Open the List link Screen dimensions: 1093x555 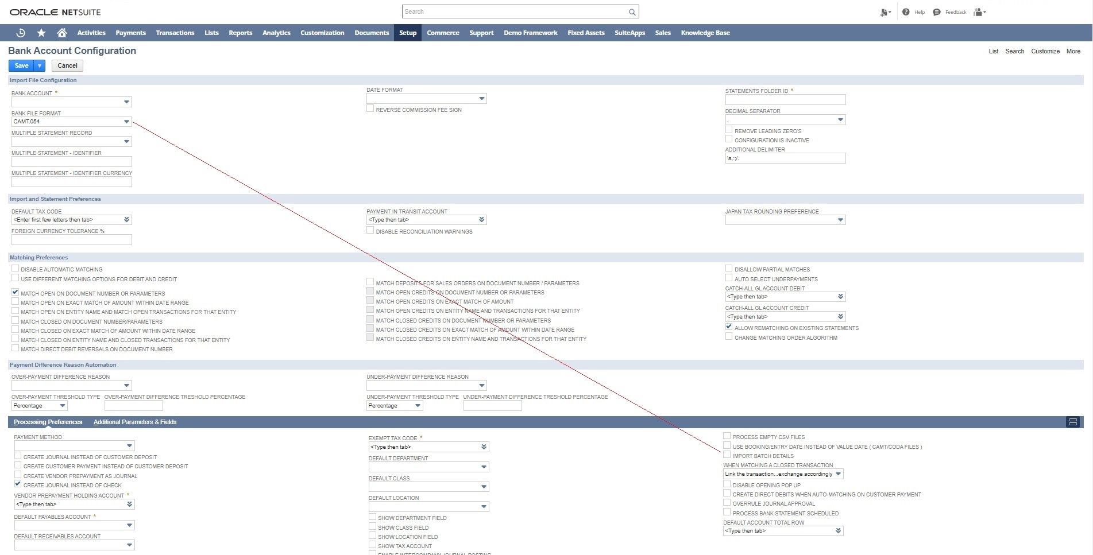(x=994, y=51)
